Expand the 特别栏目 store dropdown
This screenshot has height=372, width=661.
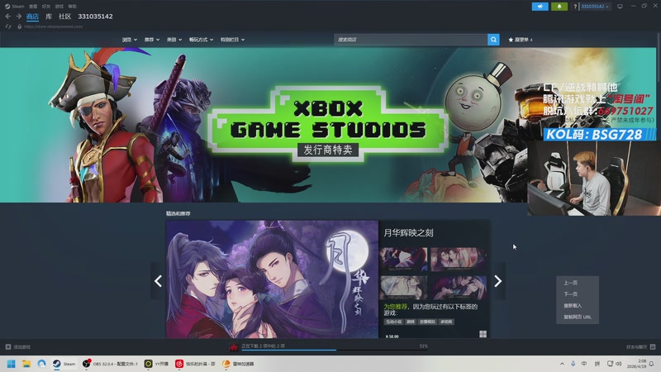[232, 40]
